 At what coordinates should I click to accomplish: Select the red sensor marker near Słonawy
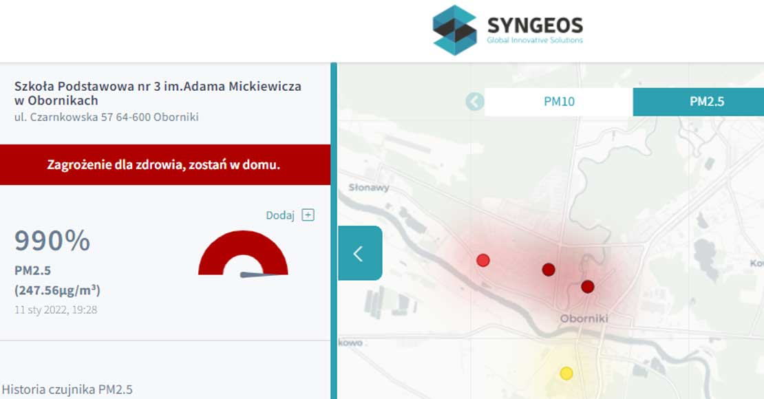pos(484,259)
